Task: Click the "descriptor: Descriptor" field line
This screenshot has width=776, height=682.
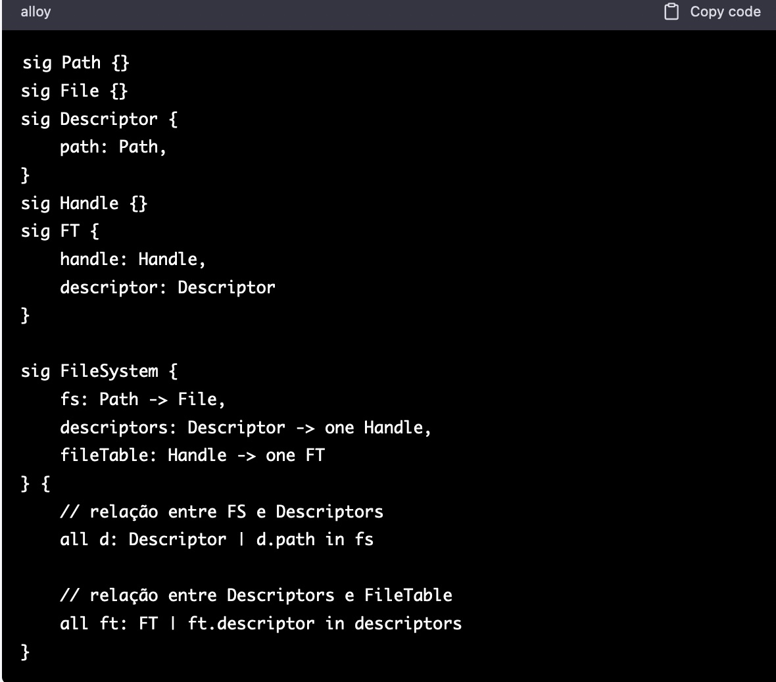Action: point(168,287)
